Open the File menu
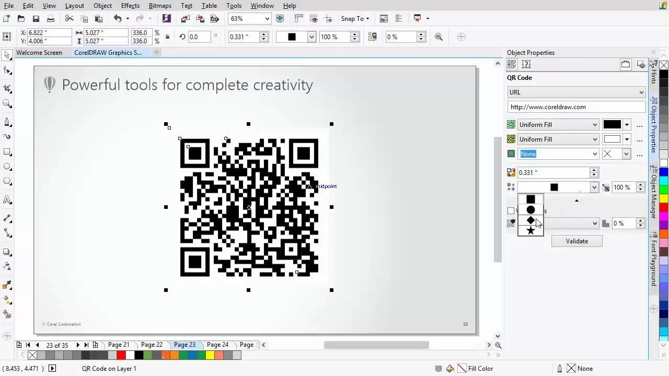This screenshot has height=376, width=669. (9, 5)
